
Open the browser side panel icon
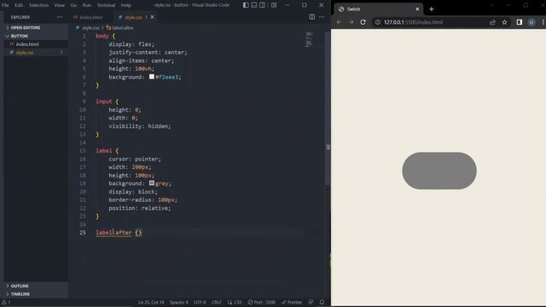point(520,22)
